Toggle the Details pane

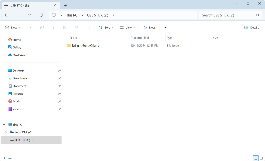point(252,27)
